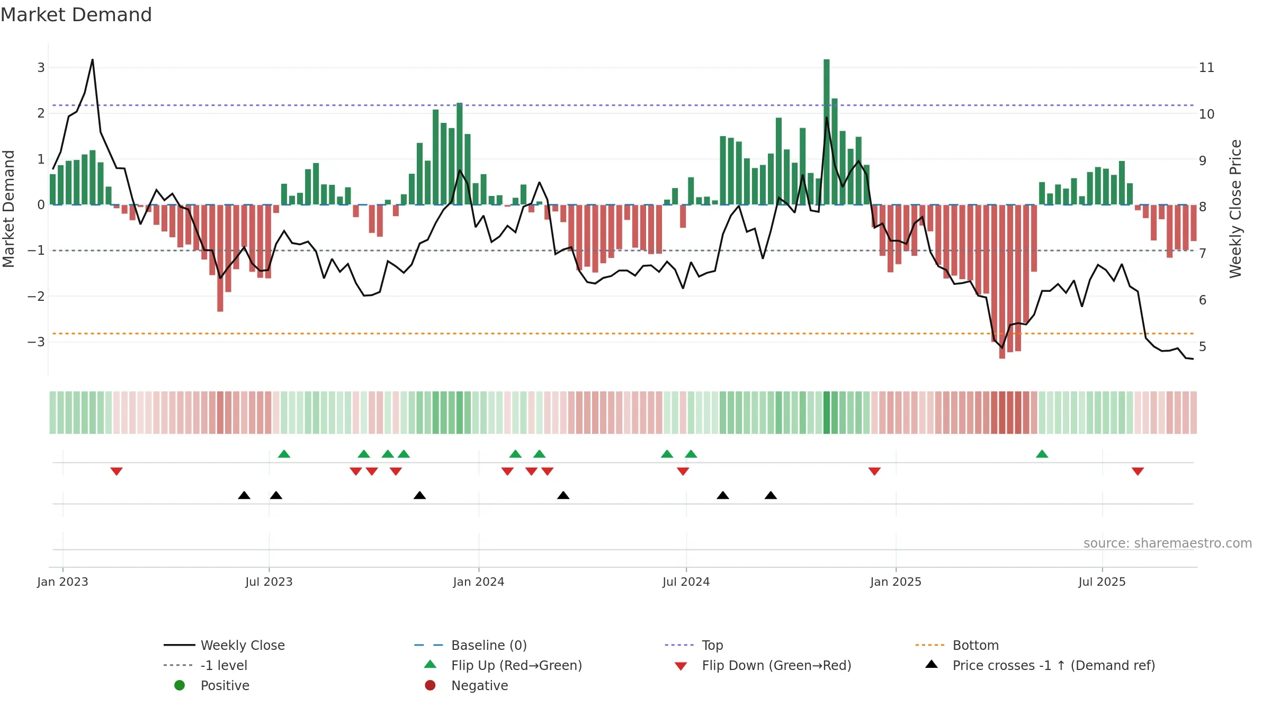Click the left axis value 3
The height and width of the screenshot is (715, 1271).
pyautogui.click(x=41, y=68)
